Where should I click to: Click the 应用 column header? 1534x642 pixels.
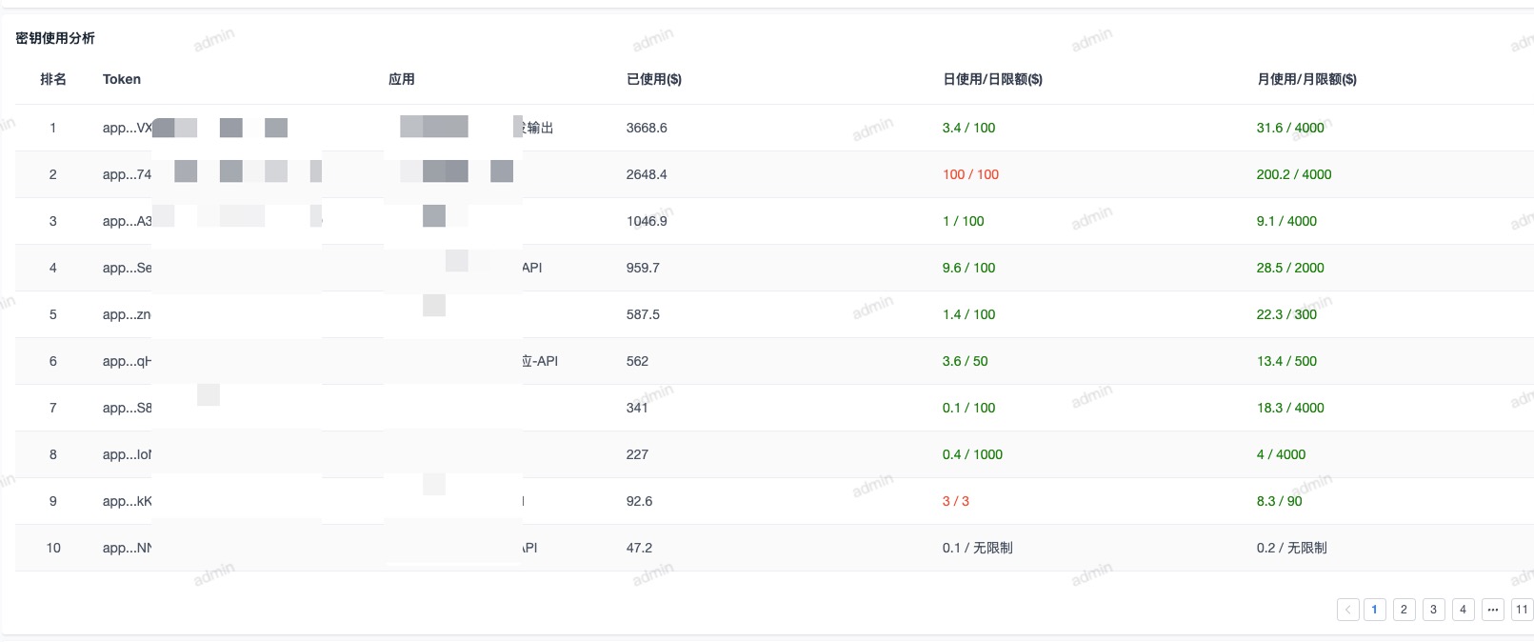(402, 79)
